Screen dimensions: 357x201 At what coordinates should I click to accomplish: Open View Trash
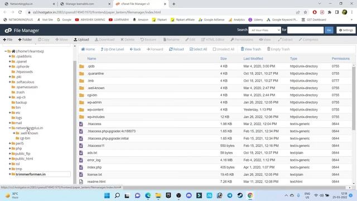tap(250, 49)
